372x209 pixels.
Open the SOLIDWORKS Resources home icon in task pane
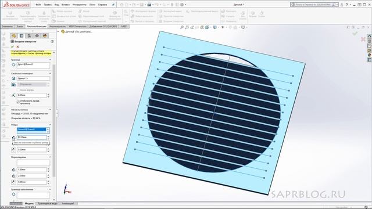pyautogui.click(x=370, y=36)
